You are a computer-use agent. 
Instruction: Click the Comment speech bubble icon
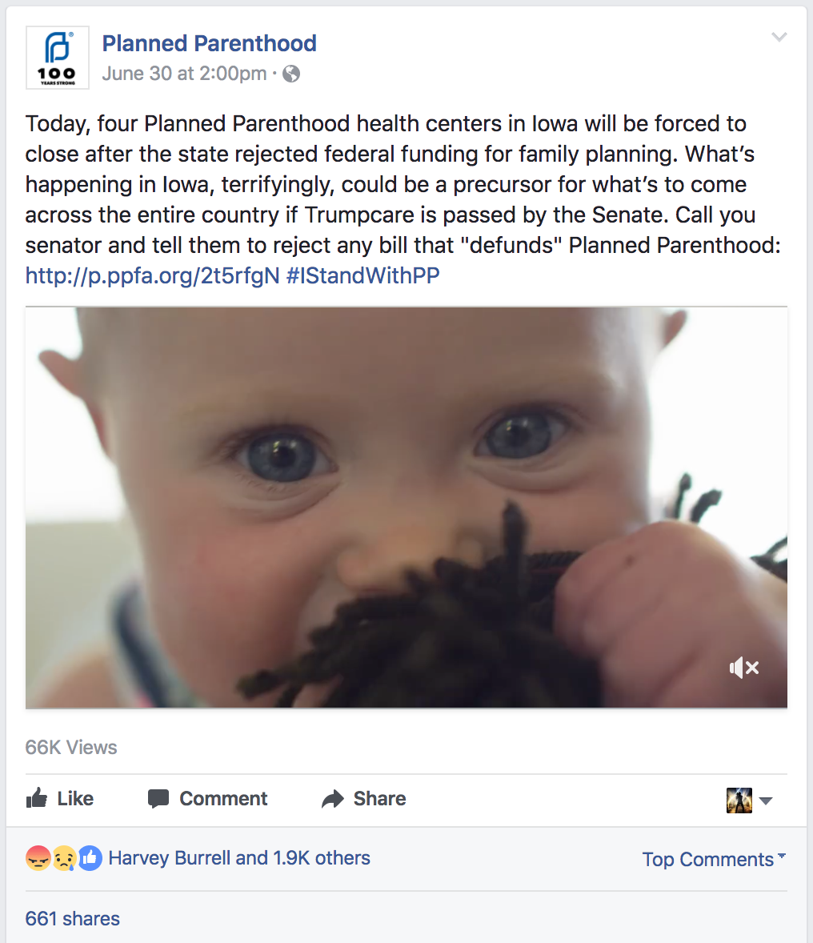click(158, 799)
